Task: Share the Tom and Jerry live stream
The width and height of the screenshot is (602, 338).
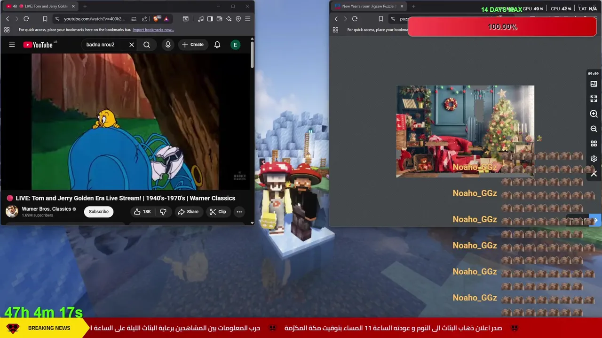Action: click(188, 212)
